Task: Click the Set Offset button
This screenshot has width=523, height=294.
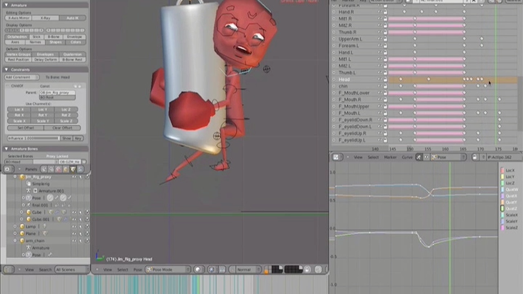Action: tap(25, 128)
